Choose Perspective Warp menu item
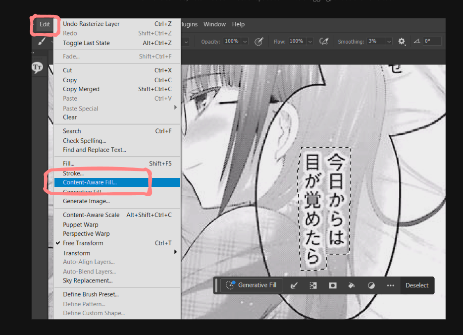This screenshot has width=463, height=335. point(117,234)
